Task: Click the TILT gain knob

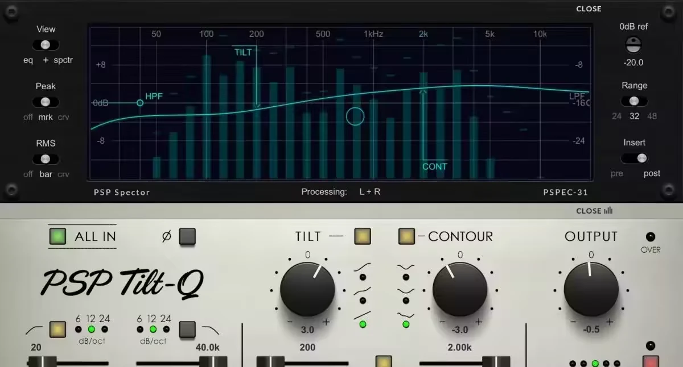Action: coord(307,289)
